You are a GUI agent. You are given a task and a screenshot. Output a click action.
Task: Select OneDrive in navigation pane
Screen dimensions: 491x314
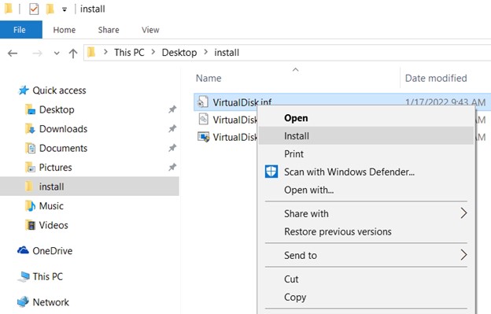(52, 251)
